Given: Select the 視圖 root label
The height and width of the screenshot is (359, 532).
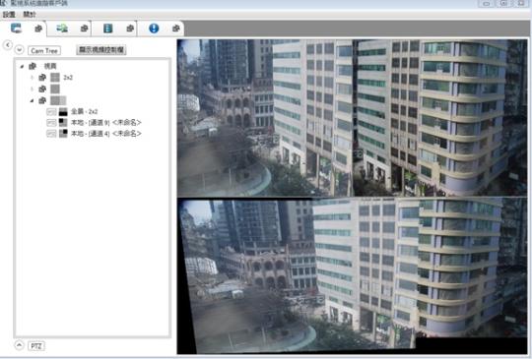Looking at the screenshot, I should 50,66.
